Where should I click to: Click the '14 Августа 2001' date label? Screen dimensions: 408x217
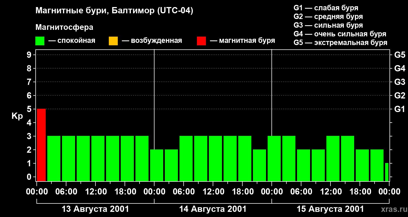(x=213, y=209)
